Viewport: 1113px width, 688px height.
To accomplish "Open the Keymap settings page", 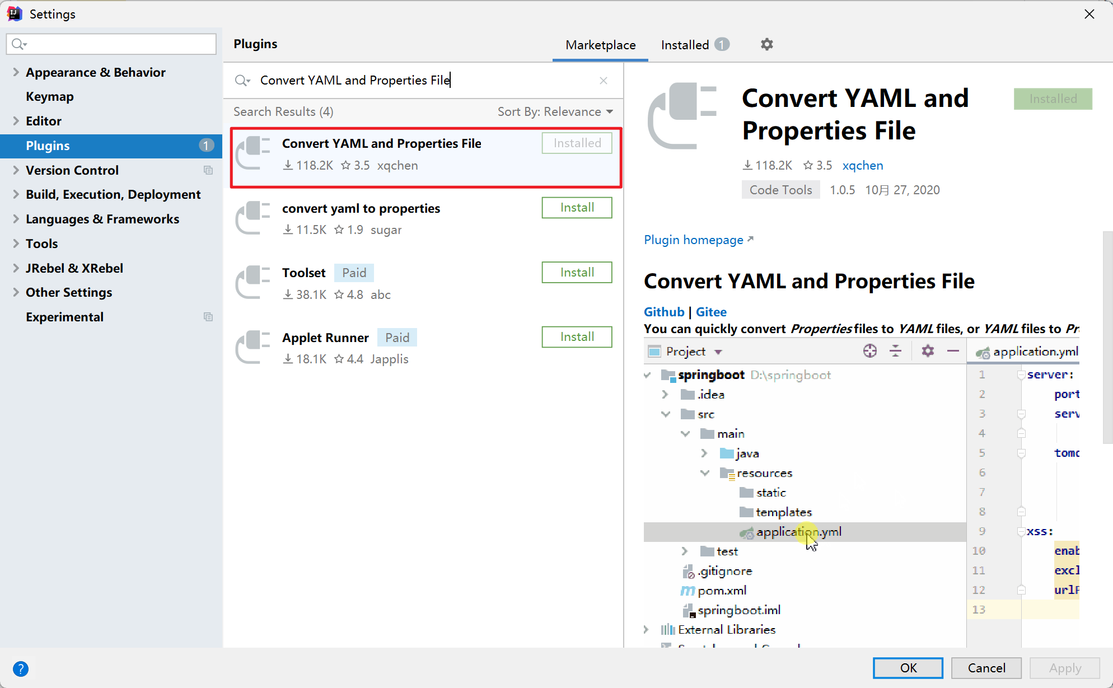I will 50,96.
